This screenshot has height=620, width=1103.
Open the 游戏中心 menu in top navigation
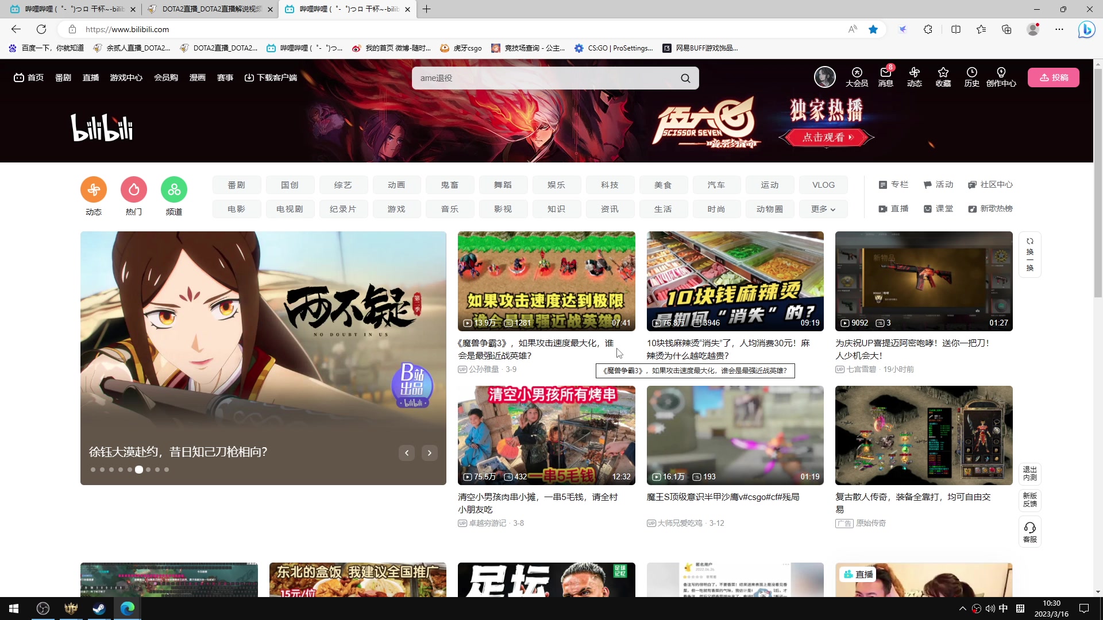(x=126, y=77)
